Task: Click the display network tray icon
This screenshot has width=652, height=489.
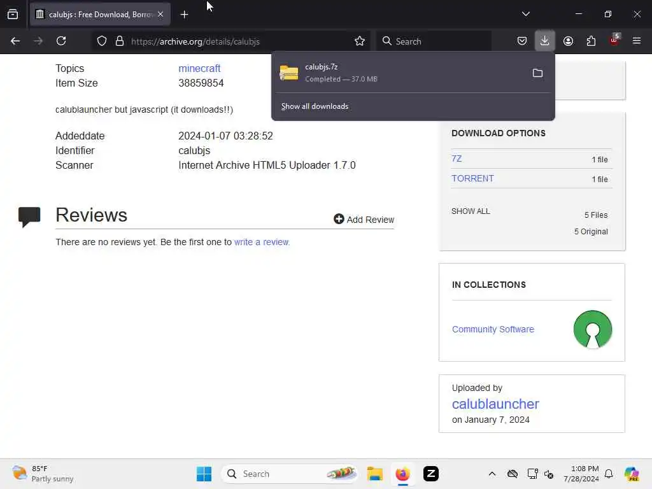Action: tap(532, 474)
